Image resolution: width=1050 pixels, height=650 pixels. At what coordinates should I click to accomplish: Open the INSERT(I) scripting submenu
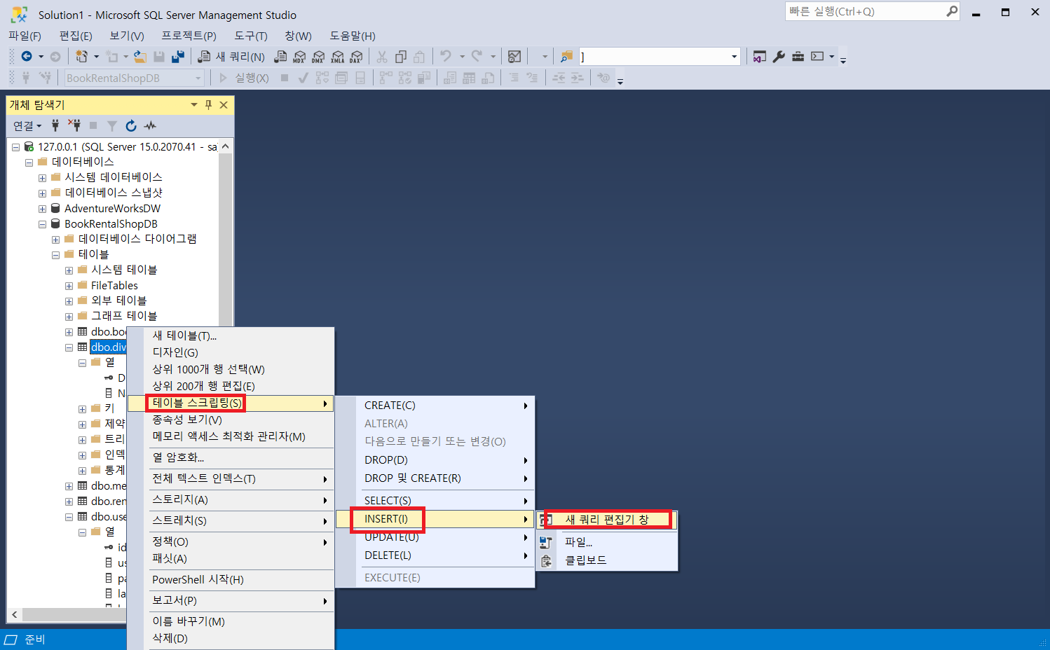[x=435, y=519]
